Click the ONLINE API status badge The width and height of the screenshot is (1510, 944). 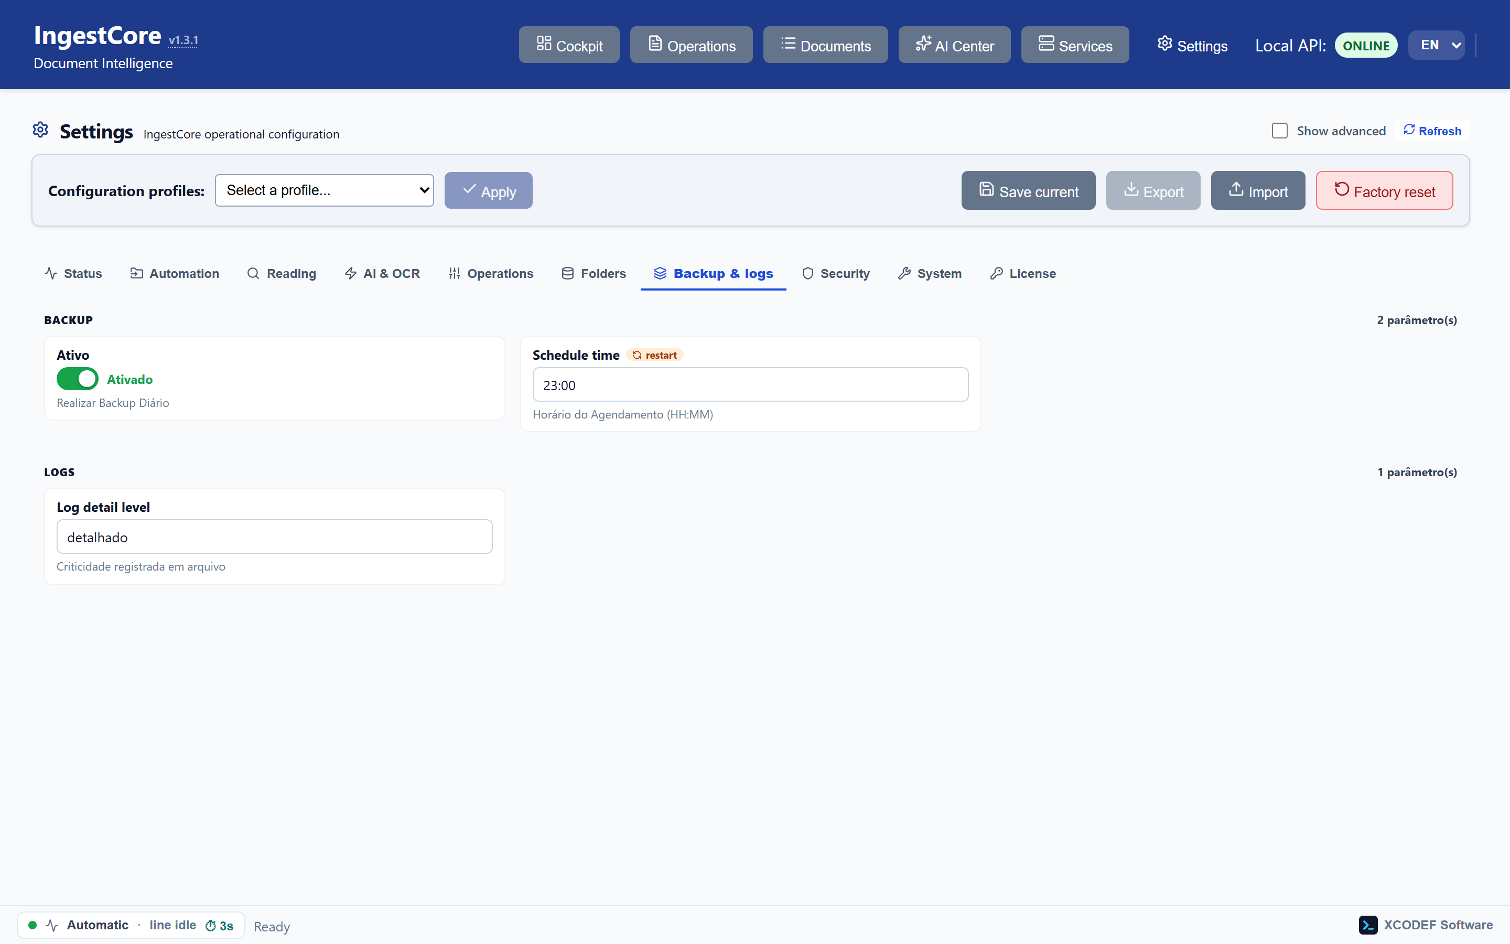point(1365,46)
